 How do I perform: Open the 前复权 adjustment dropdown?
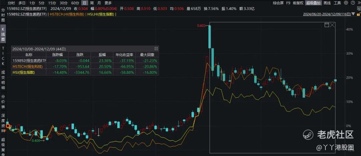(298, 3)
